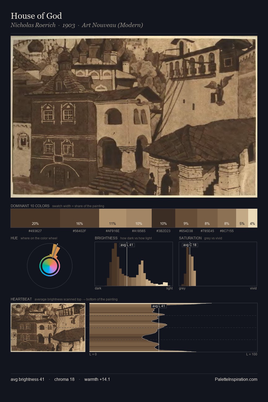Click the 'L = 100' axis label
The width and height of the screenshot is (268, 402).
pos(252,354)
